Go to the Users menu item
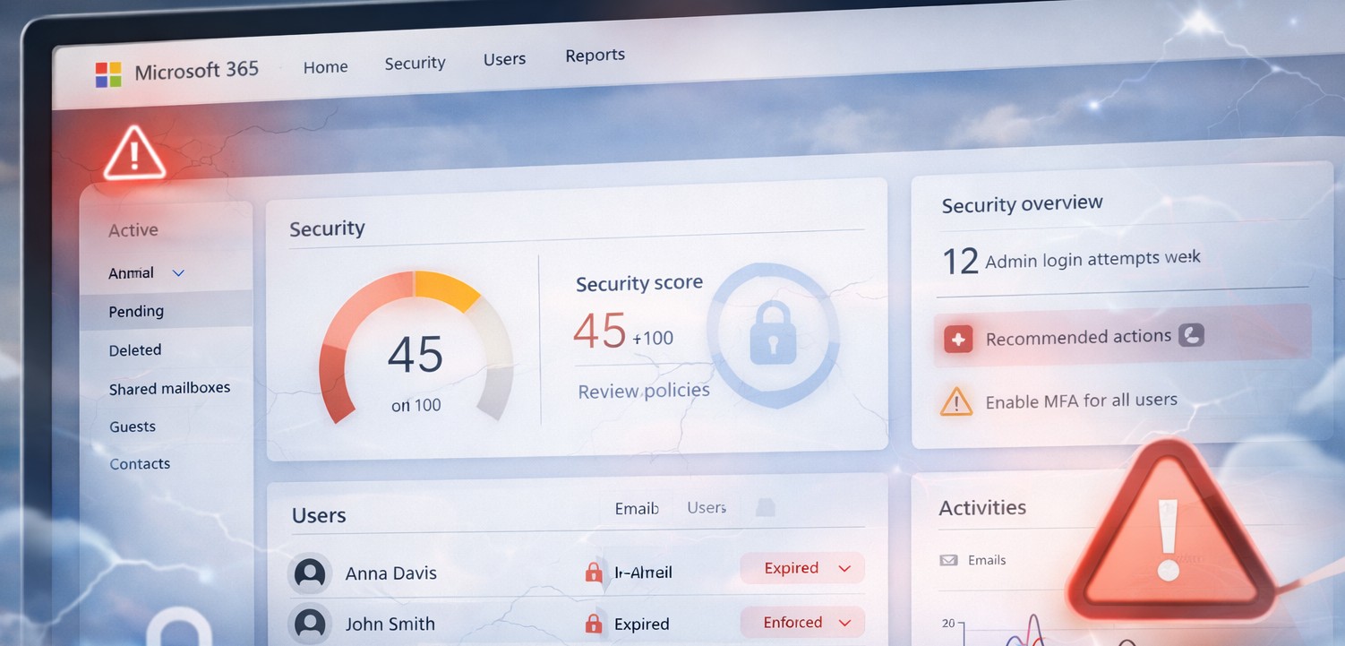The width and height of the screenshot is (1345, 646). 504,59
